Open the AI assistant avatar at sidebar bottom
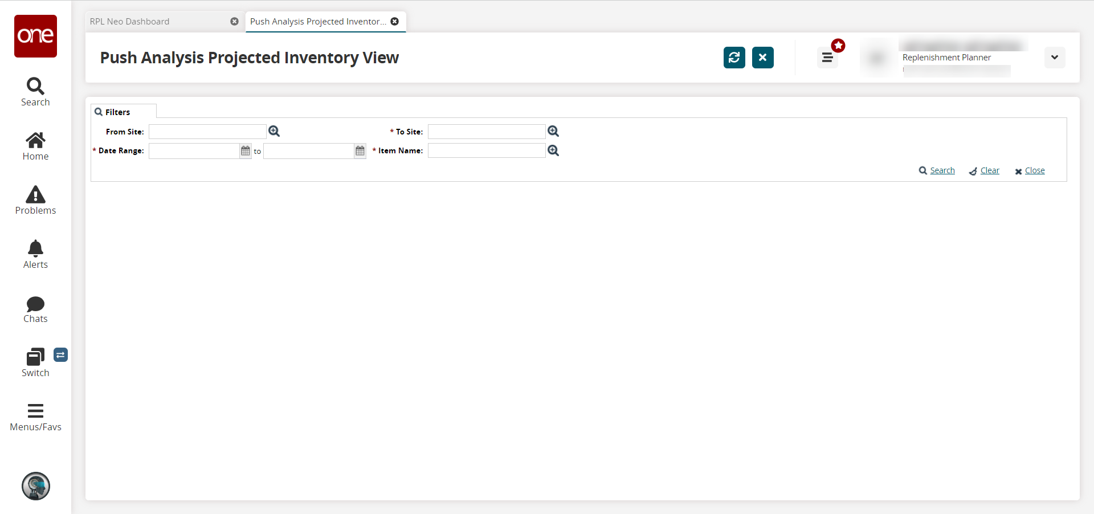Screen dimensions: 1094x514 click(x=36, y=486)
